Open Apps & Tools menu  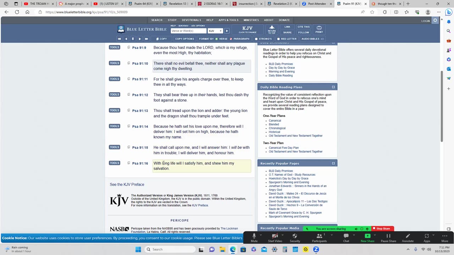click(x=228, y=20)
